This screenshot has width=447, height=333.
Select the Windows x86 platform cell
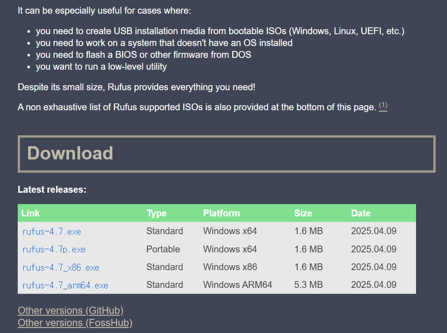(x=230, y=267)
